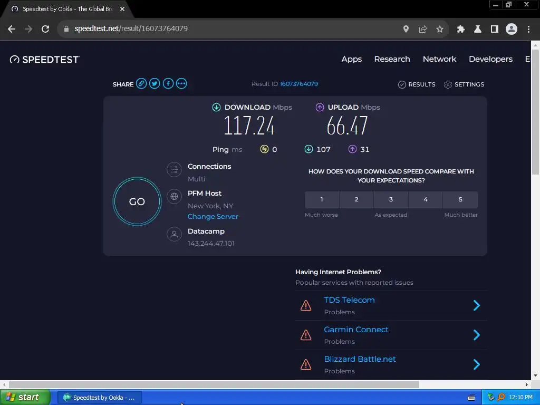Open the Chrome profile avatar
This screenshot has height=405, width=540.
(x=512, y=29)
